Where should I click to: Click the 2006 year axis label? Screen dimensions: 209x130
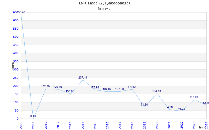[21, 125]
